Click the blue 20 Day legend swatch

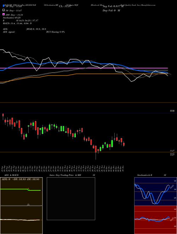tap(4, 6)
